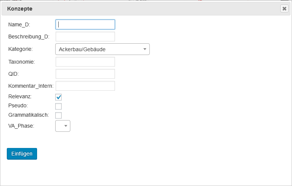This screenshot has width=292, height=186.
Task: Uncheck the Relevanz checkbox
Action: [59, 97]
